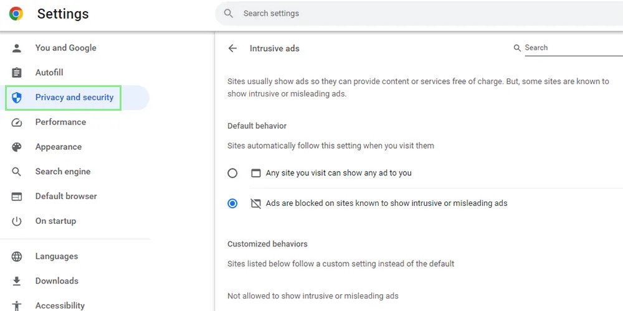
Task: Click the Appearance palette icon
Action: coord(17,147)
